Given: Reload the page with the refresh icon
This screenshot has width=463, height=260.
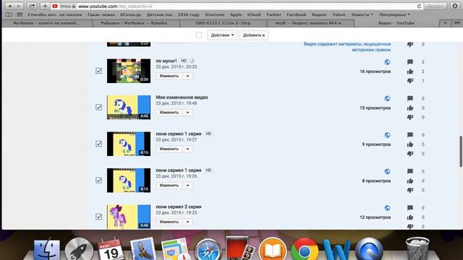Looking at the screenshot, I should pos(419,6).
